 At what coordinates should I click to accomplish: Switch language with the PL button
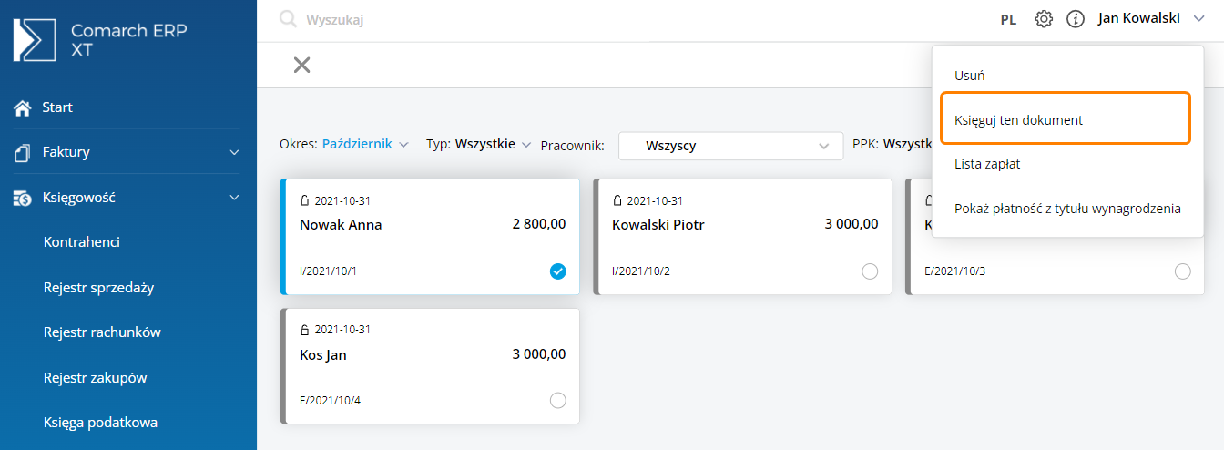pos(1008,19)
